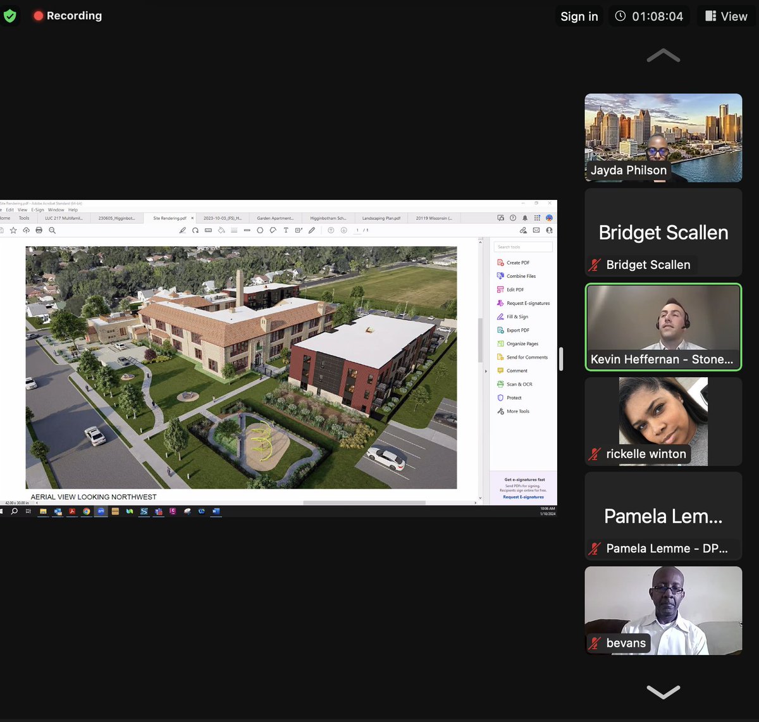Open Word from the Windows taskbar

pyautogui.click(x=216, y=511)
